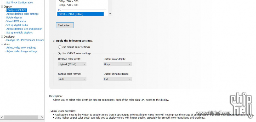Image resolution: width=256 pixels, height=122 pixels.
Task: Open View HDCP status page
Action: pyautogui.click(x=16, y=21)
